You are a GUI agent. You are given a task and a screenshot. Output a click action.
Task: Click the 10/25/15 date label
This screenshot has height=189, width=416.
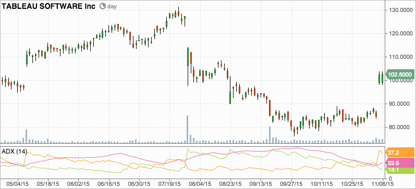click(x=352, y=183)
